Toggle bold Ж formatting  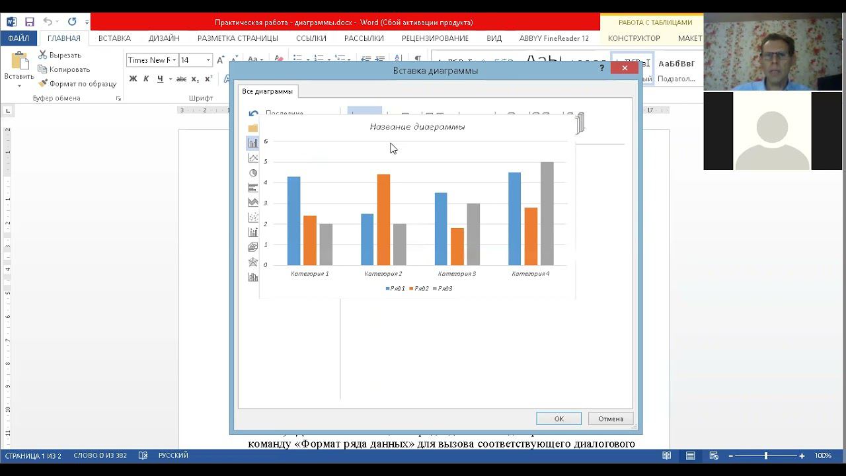[x=133, y=79]
